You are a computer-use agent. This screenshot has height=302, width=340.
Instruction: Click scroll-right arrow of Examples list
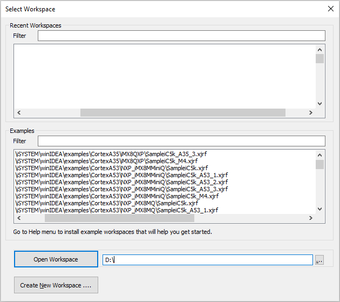[310, 218]
